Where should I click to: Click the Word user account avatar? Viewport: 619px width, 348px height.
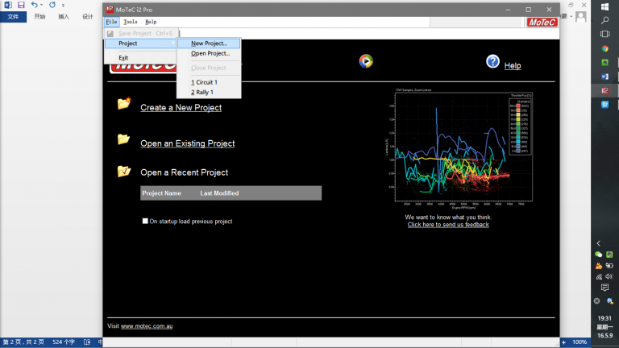(x=580, y=17)
